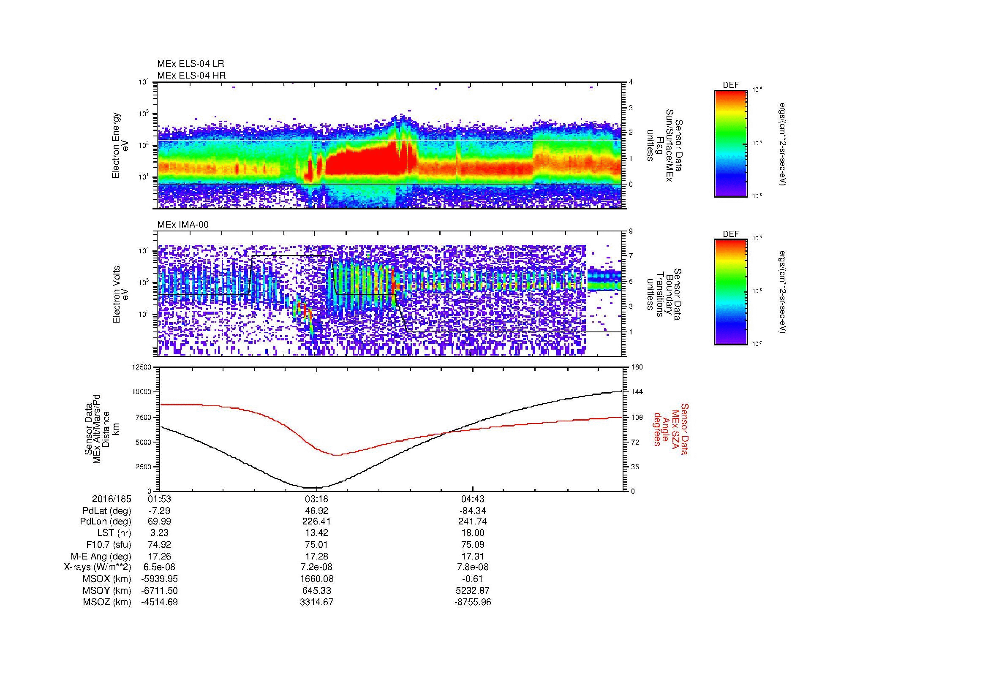Click the X-rays value '6.5e-08'

click(x=159, y=567)
